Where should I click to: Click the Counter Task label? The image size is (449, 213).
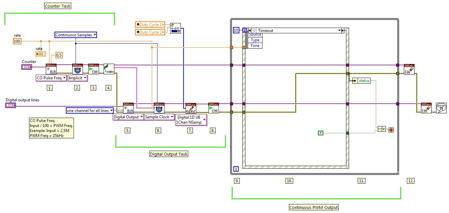[58, 6]
